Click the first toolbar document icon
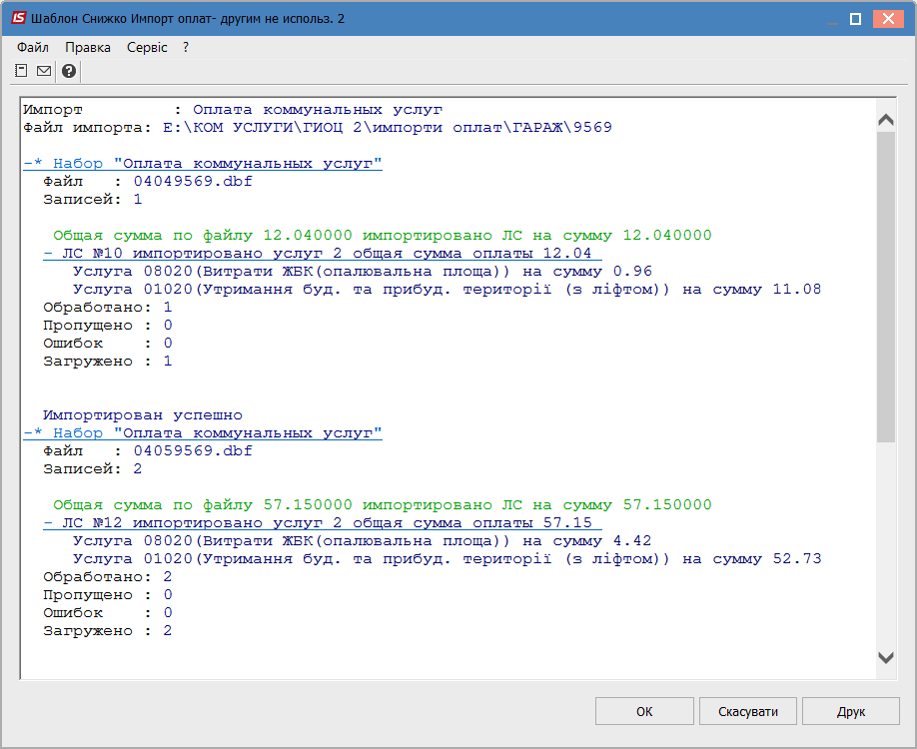This screenshot has width=917, height=749. pos(21,71)
